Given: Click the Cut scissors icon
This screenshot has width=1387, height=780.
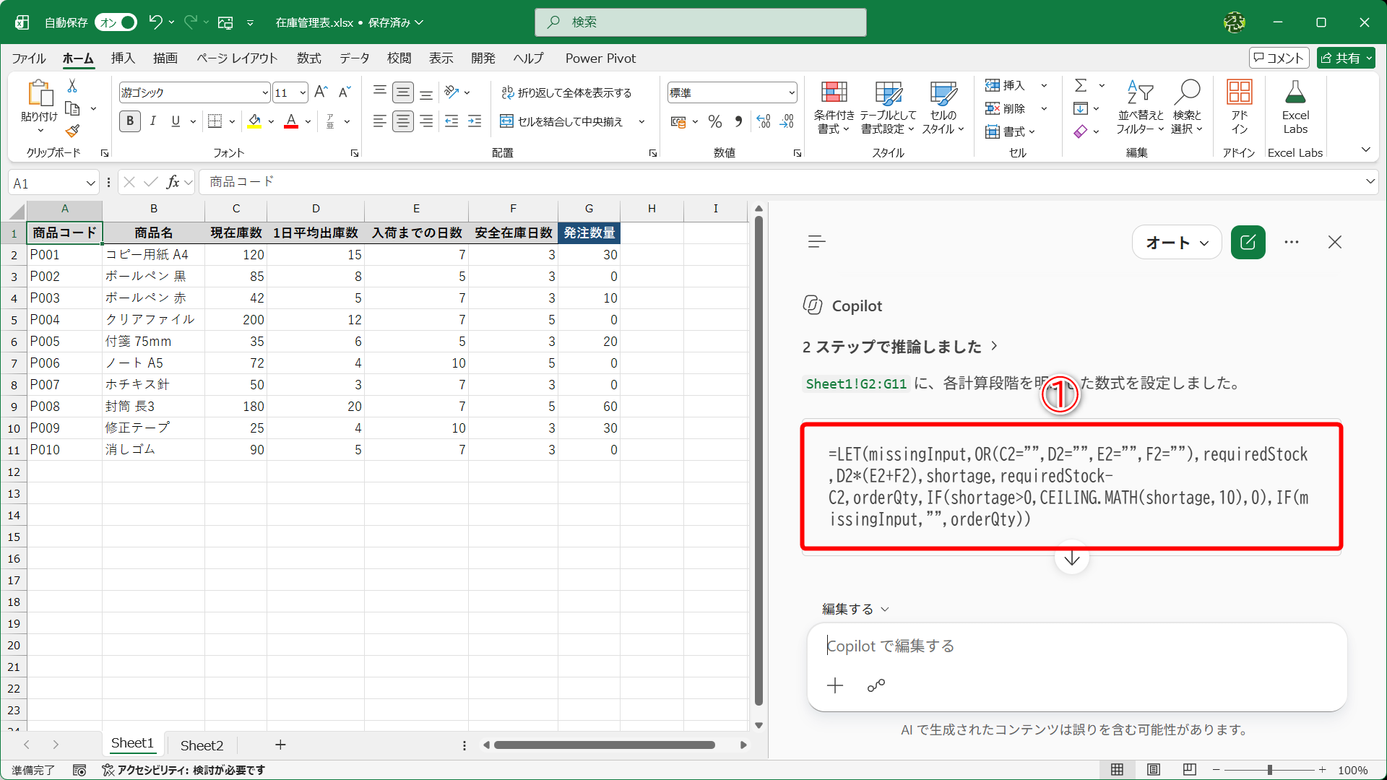Looking at the screenshot, I should click(x=72, y=86).
